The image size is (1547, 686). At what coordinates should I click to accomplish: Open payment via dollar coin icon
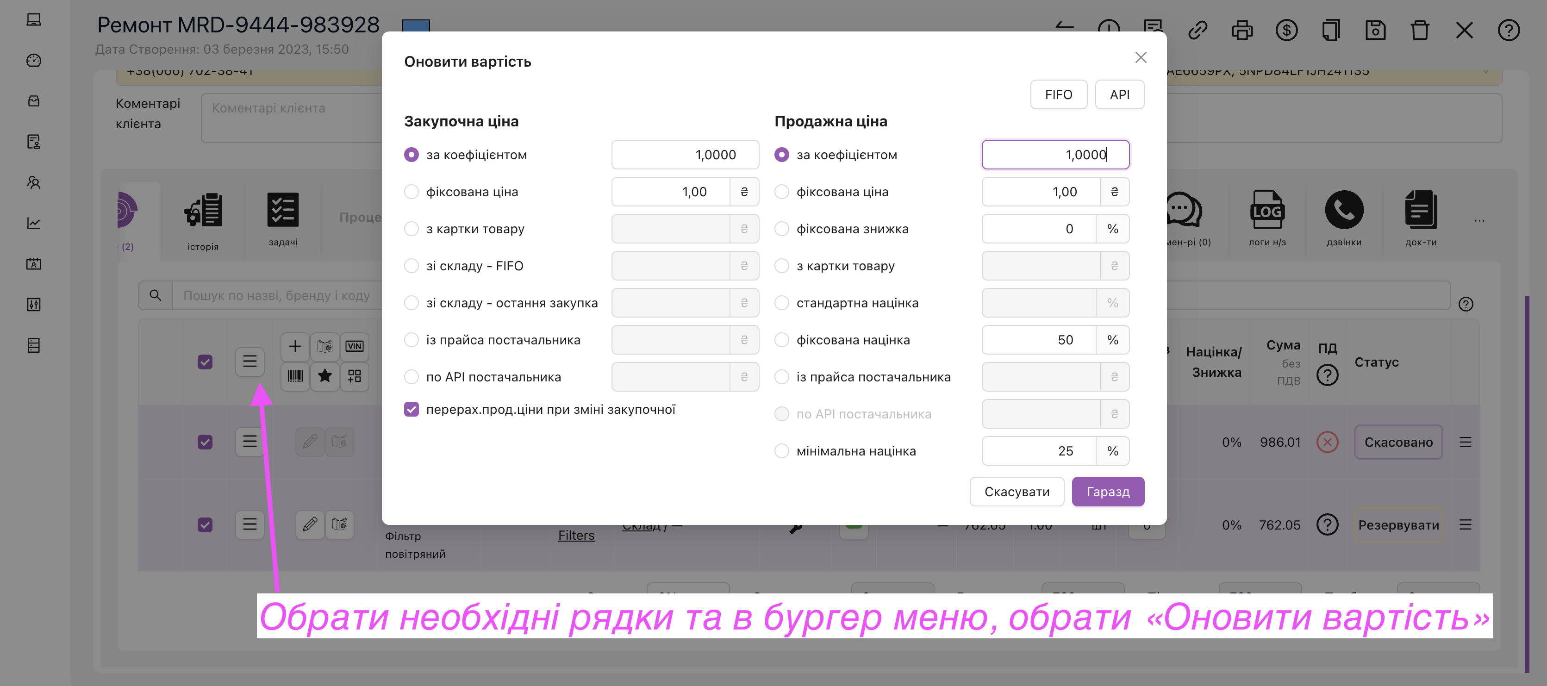coord(1286,30)
